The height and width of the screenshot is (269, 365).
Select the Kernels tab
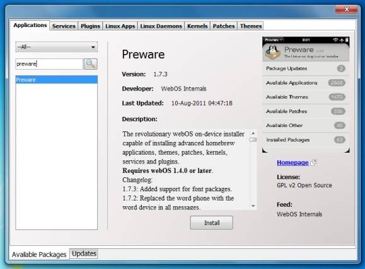(x=197, y=26)
